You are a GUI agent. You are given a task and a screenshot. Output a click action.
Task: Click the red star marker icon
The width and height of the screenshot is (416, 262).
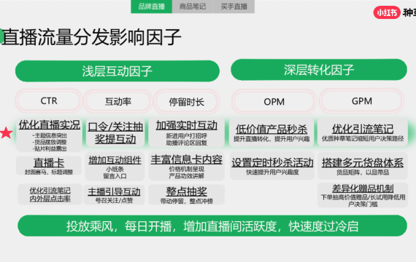(6, 133)
